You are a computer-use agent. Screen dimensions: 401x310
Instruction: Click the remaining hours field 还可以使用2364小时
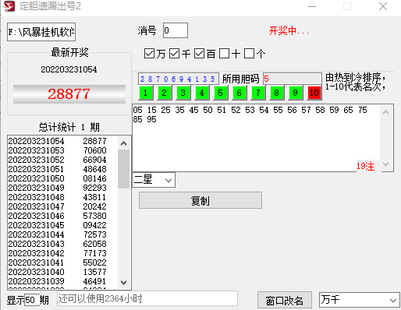pyautogui.click(x=147, y=298)
